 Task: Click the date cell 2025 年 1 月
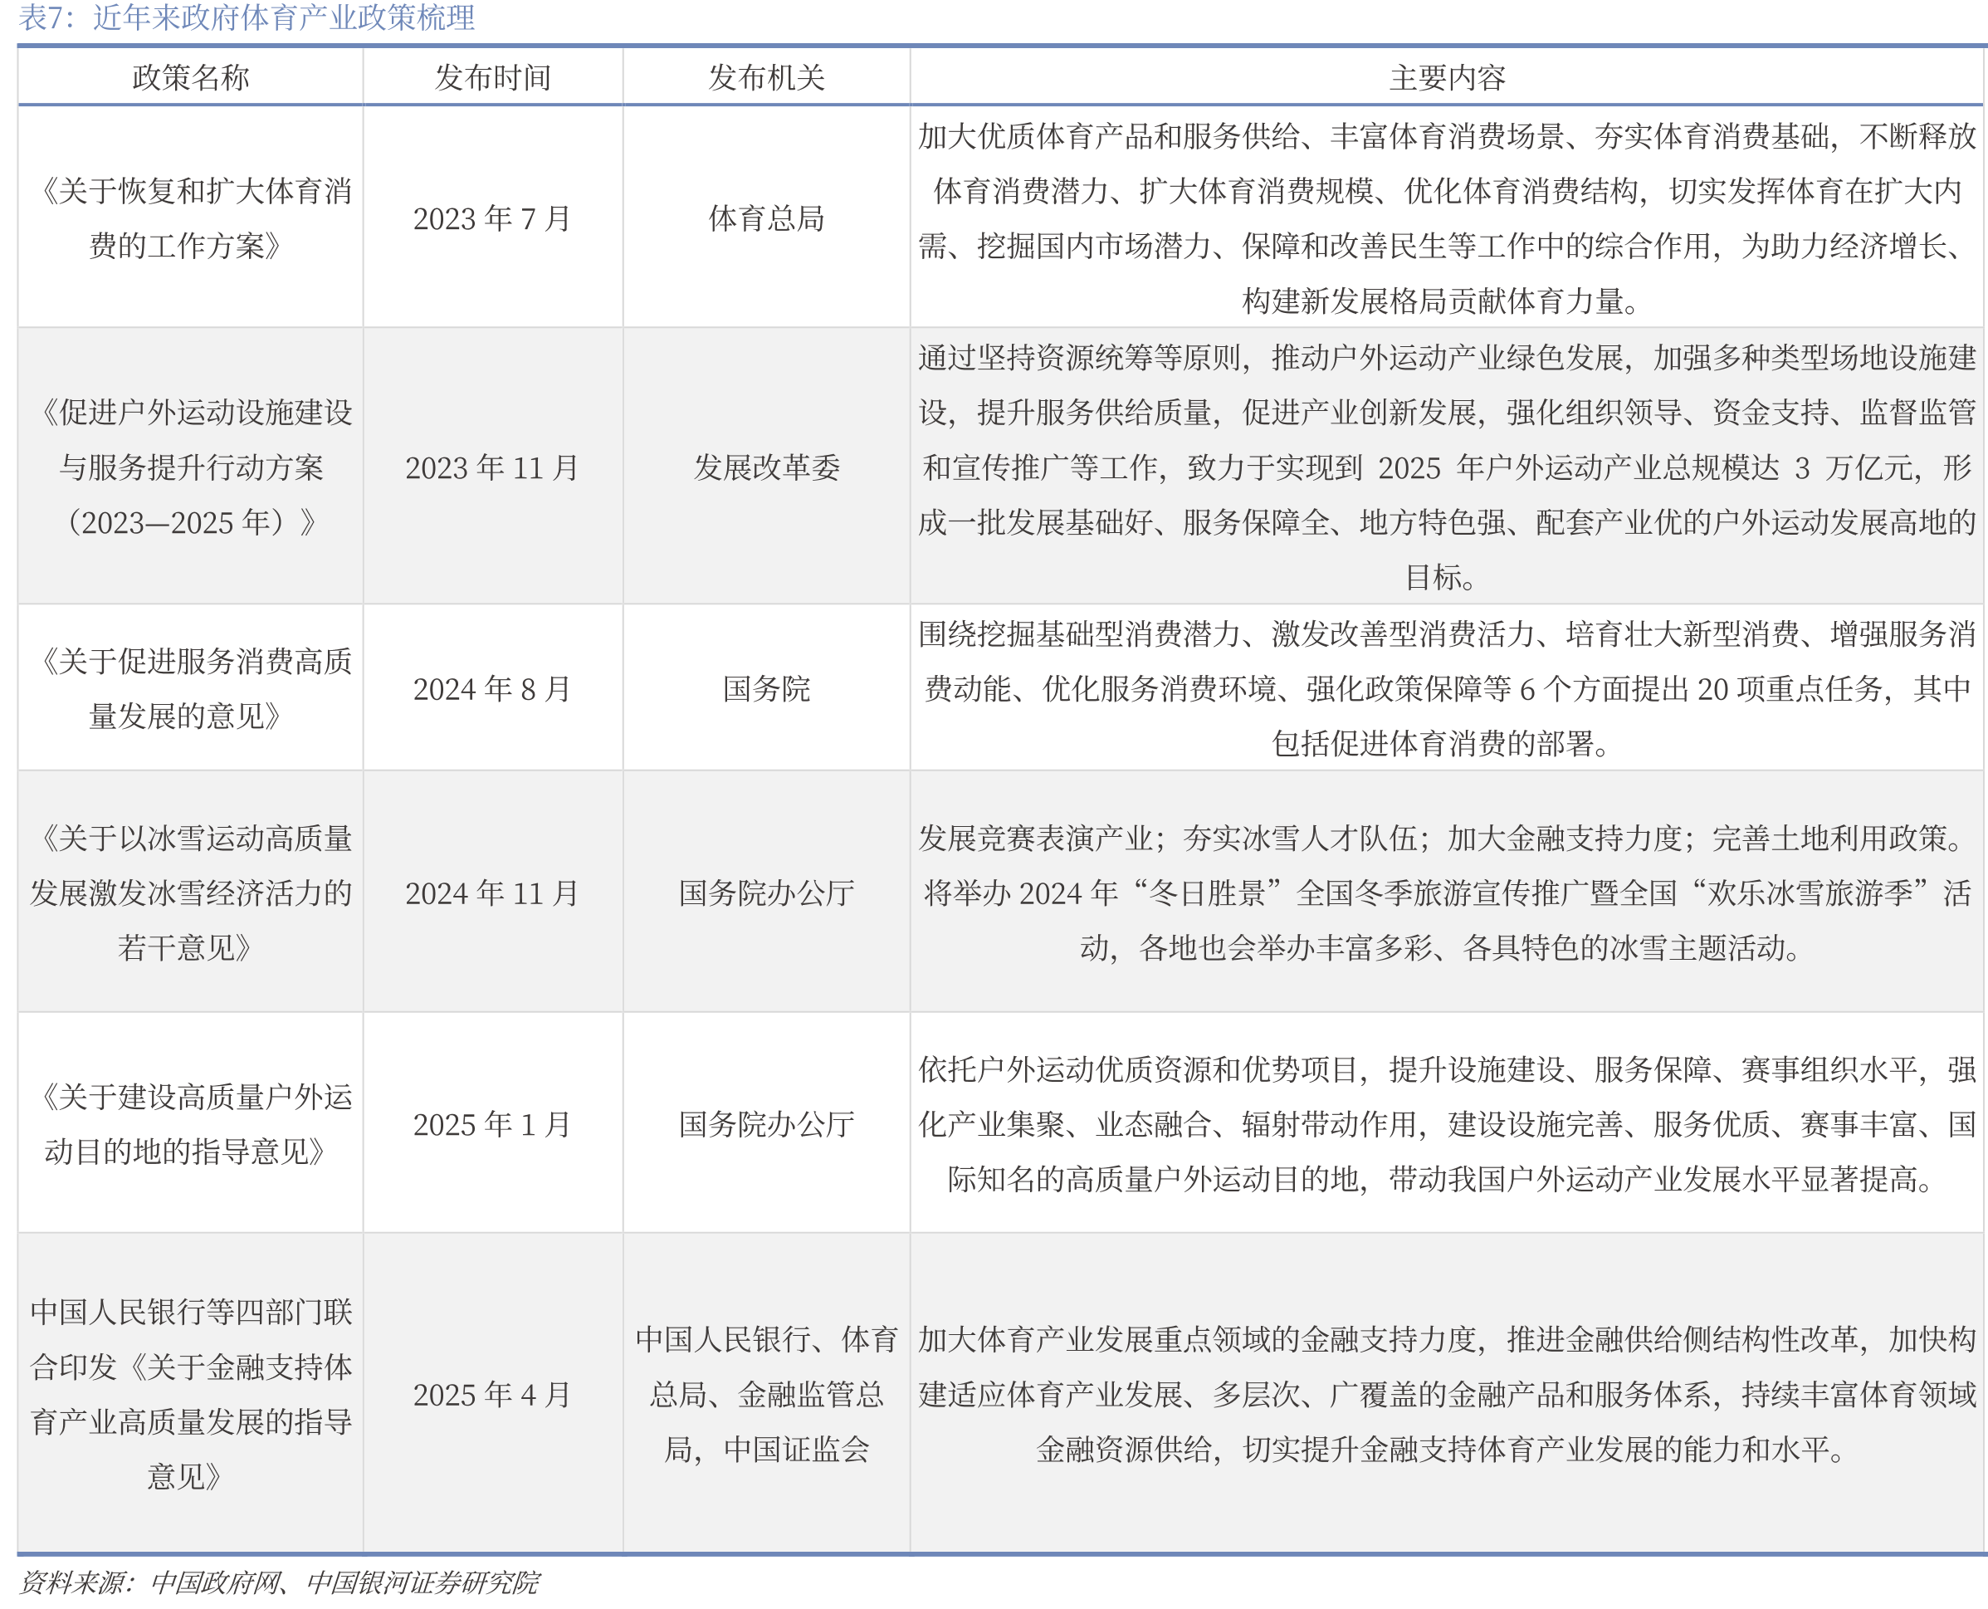[492, 1124]
